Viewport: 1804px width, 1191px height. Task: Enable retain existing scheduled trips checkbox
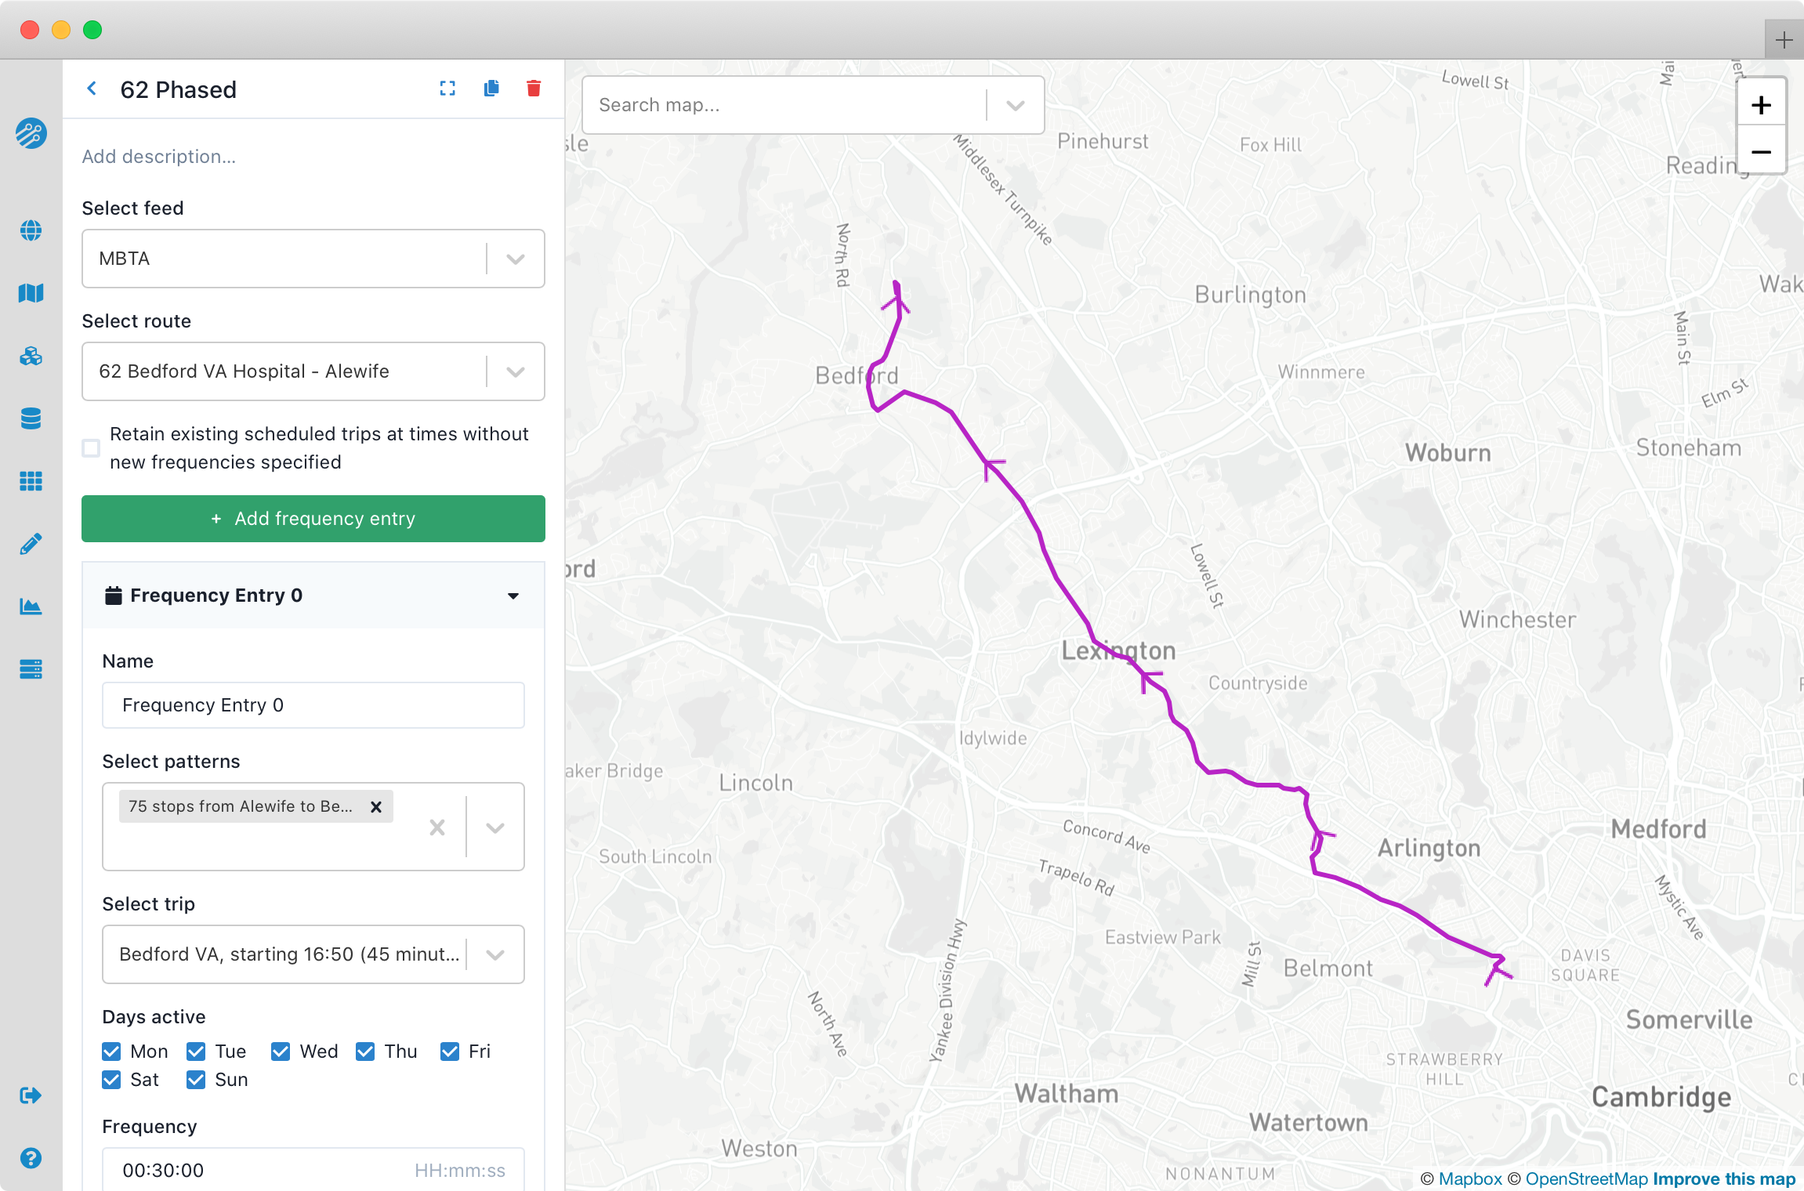pyautogui.click(x=91, y=448)
